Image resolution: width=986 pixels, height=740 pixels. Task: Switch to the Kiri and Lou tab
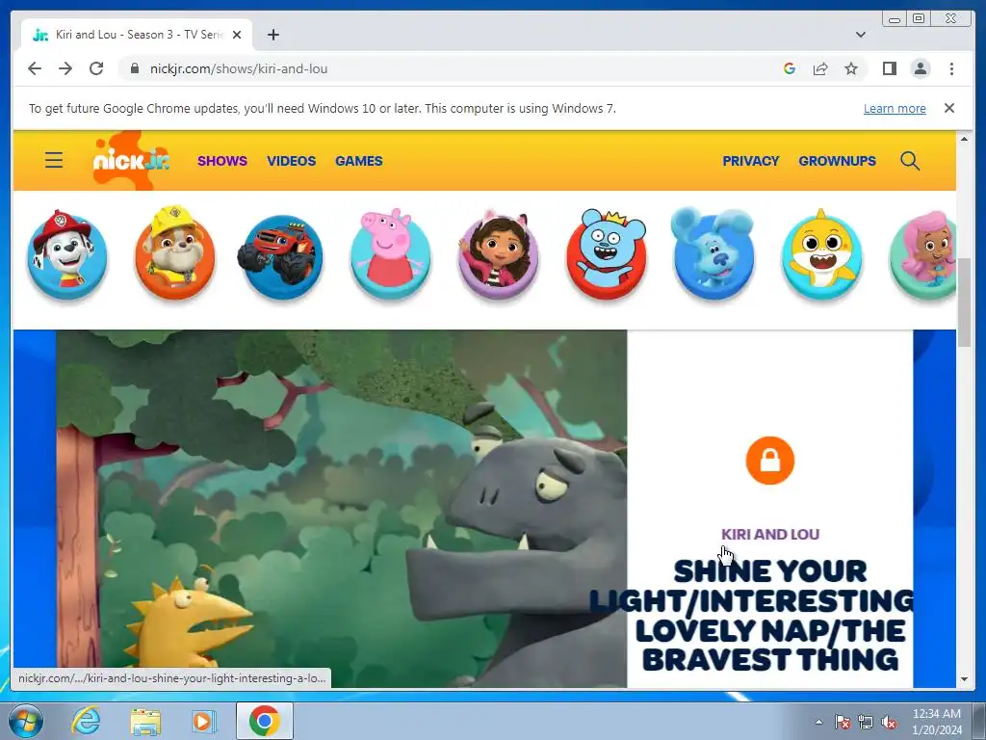(x=137, y=35)
